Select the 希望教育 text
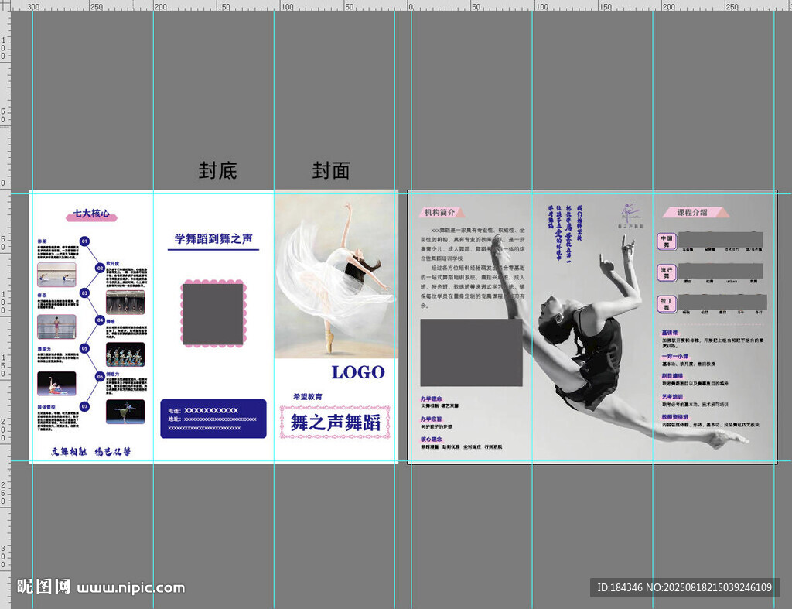 [308, 396]
